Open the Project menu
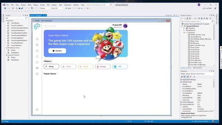The width and height of the screenshot is (222, 125). pyautogui.click(x=23, y=5)
